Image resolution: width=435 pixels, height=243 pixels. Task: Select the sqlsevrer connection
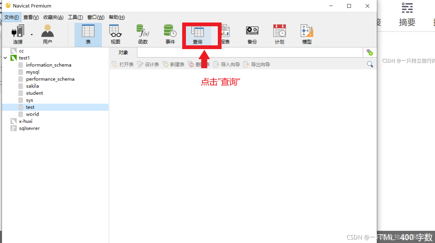[x=29, y=128]
